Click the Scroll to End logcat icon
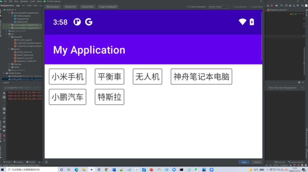Image resolution: width=308 pixels, height=172 pixels. [4, 97]
